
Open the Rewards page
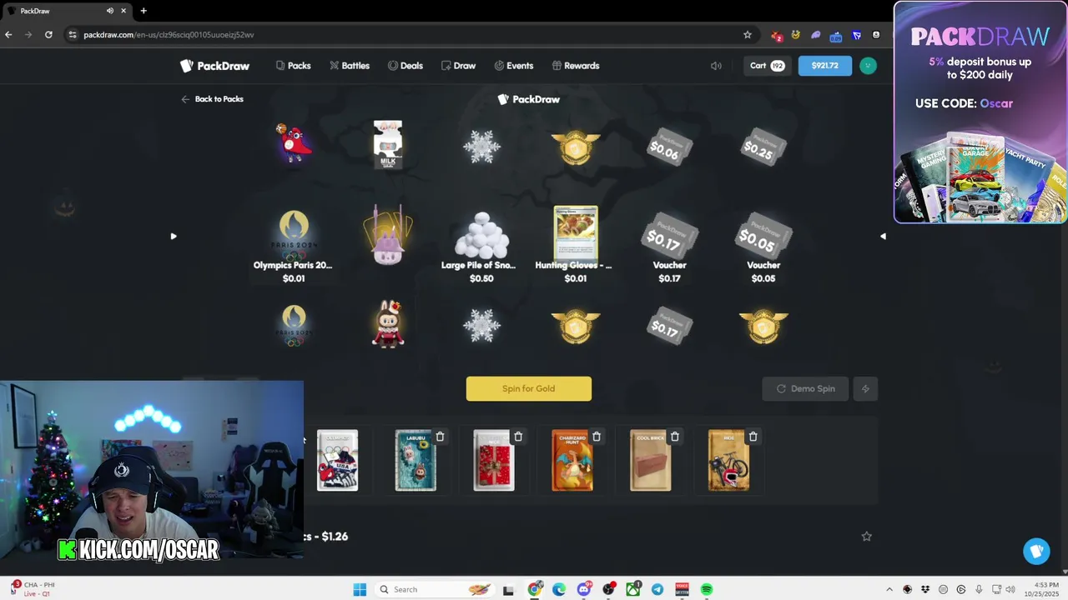pos(575,66)
